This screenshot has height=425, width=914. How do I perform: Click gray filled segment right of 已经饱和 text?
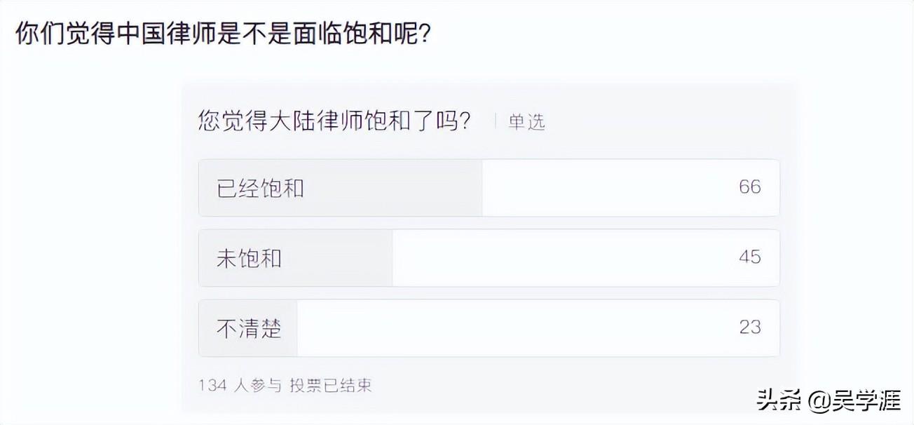(393, 188)
